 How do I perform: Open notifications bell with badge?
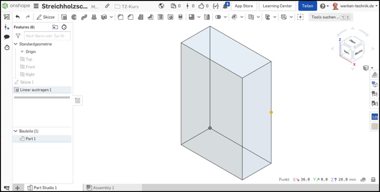click(226, 6)
